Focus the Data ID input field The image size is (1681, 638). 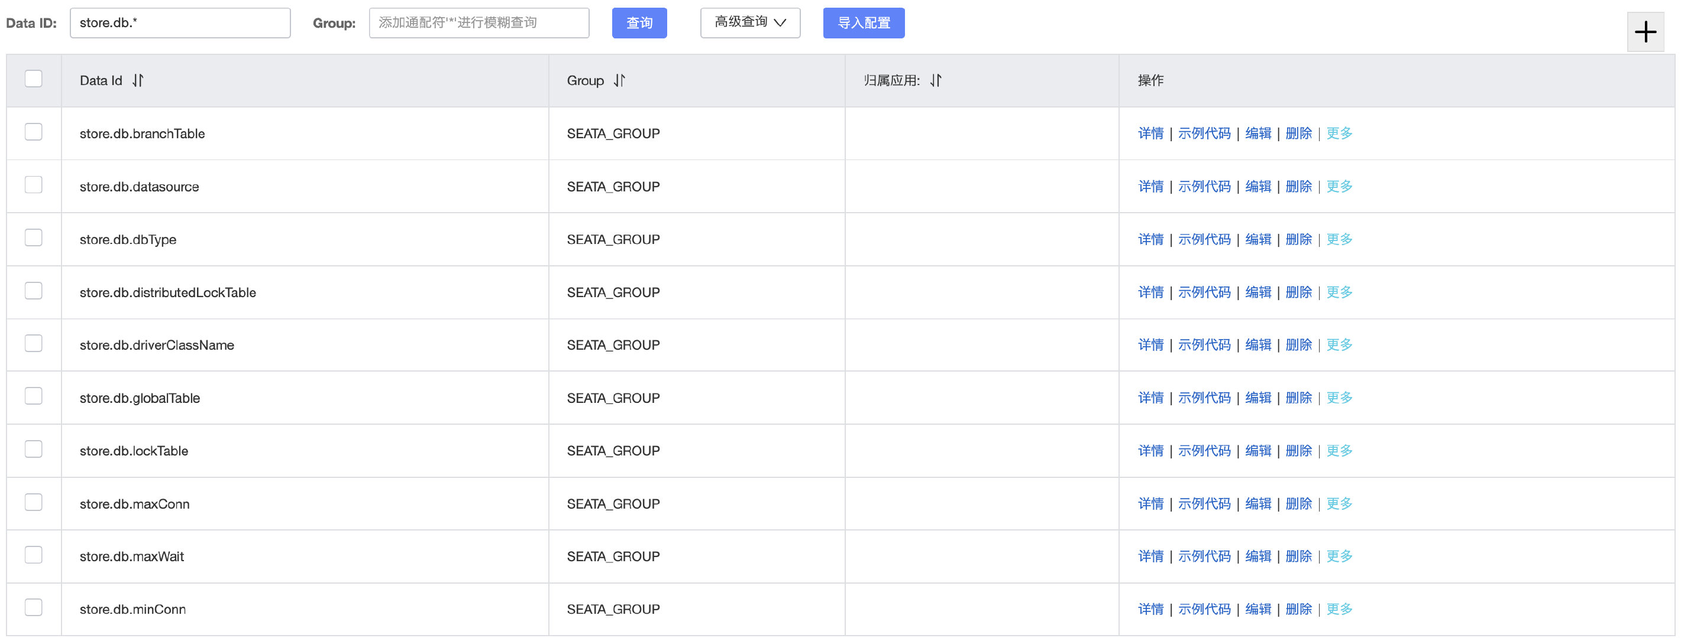[179, 23]
